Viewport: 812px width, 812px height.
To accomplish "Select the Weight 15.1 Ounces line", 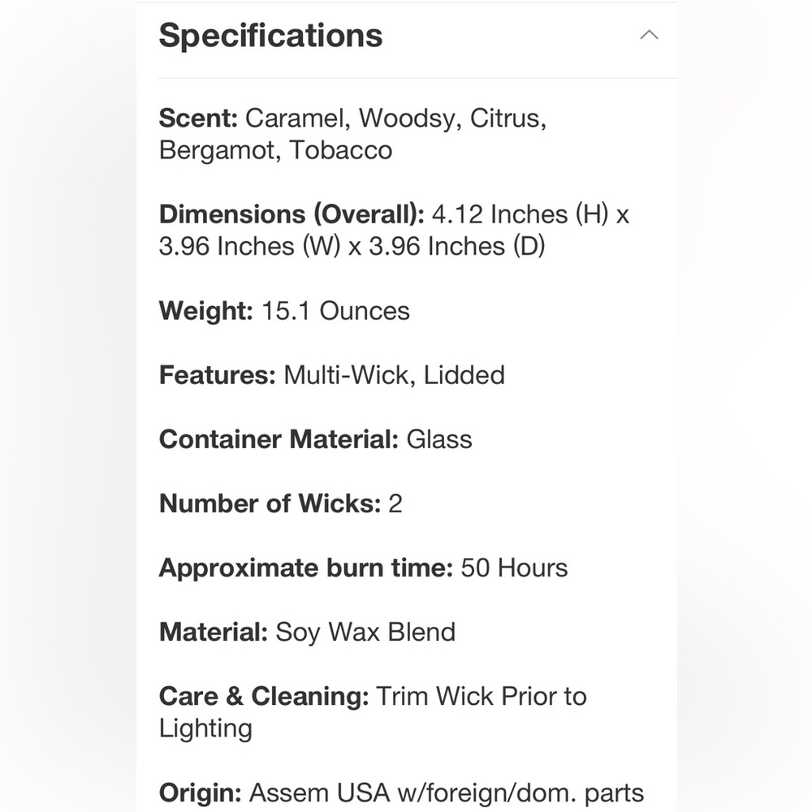I will (x=284, y=311).
